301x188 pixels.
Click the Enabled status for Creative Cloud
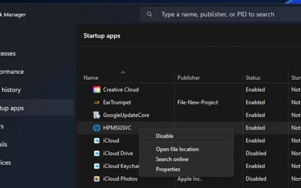pos(255,90)
